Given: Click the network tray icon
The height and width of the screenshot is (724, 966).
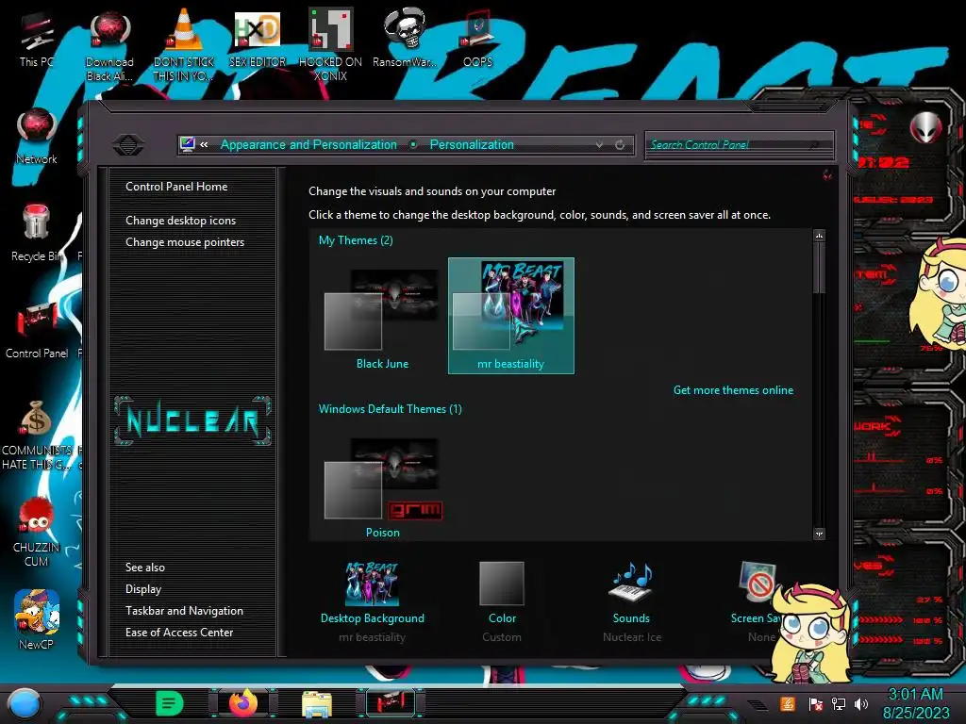Looking at the screenshot, I should click(838, 703).
